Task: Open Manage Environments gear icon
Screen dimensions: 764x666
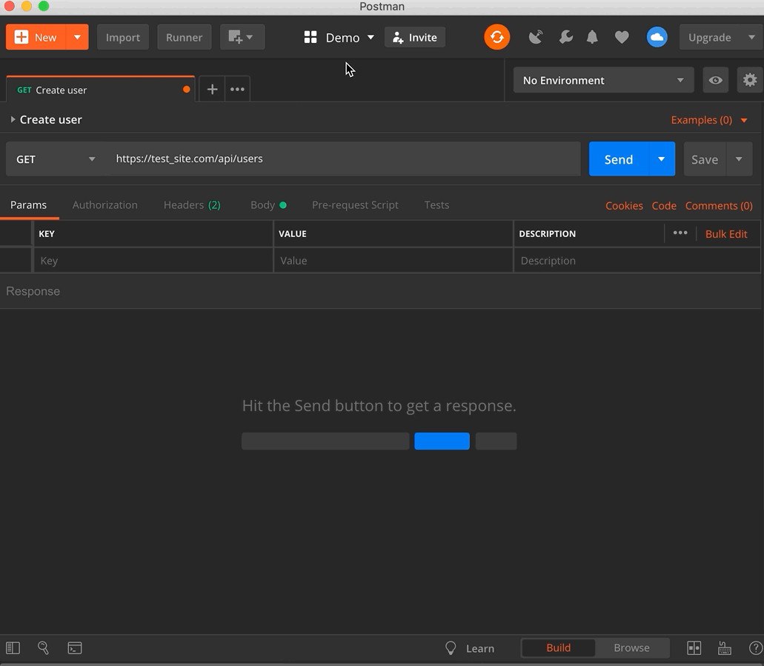Action: point(749,80)
